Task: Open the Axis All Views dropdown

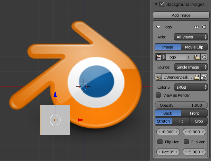Action: 191,37
